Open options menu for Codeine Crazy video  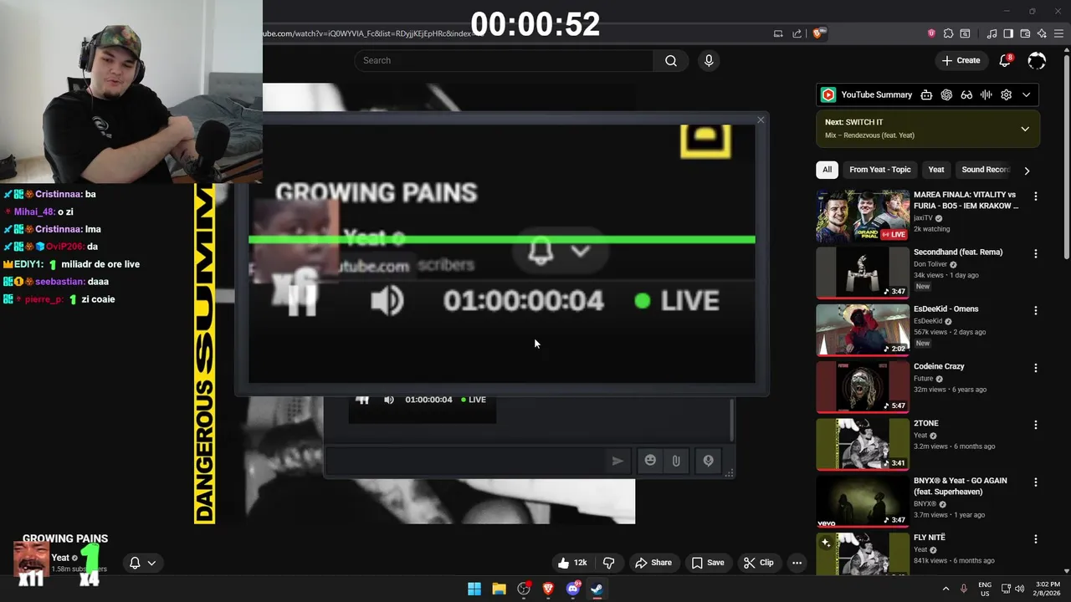[1036, 368]
